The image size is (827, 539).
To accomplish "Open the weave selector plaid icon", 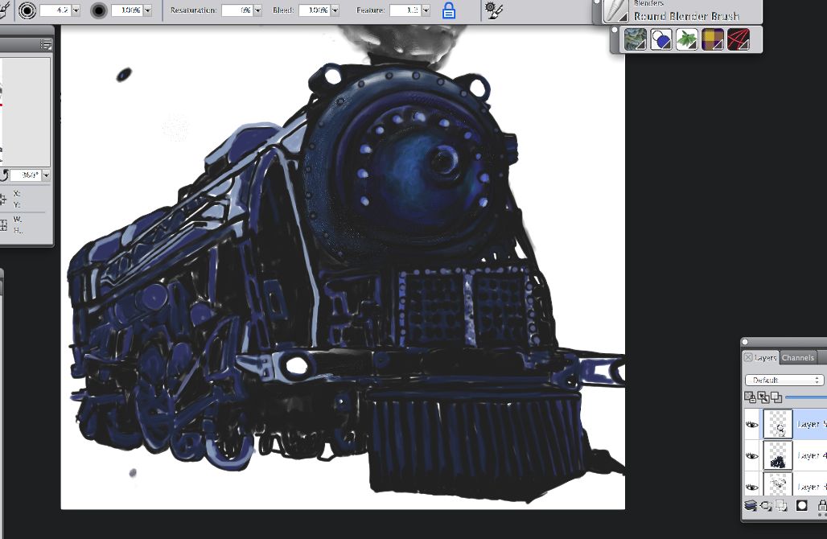I will tap(713, 39).
